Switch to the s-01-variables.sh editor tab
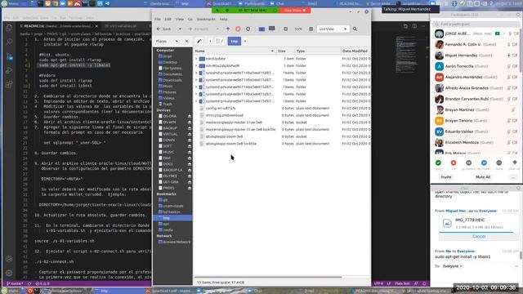523x294 pixels. [x=123, y=26]
